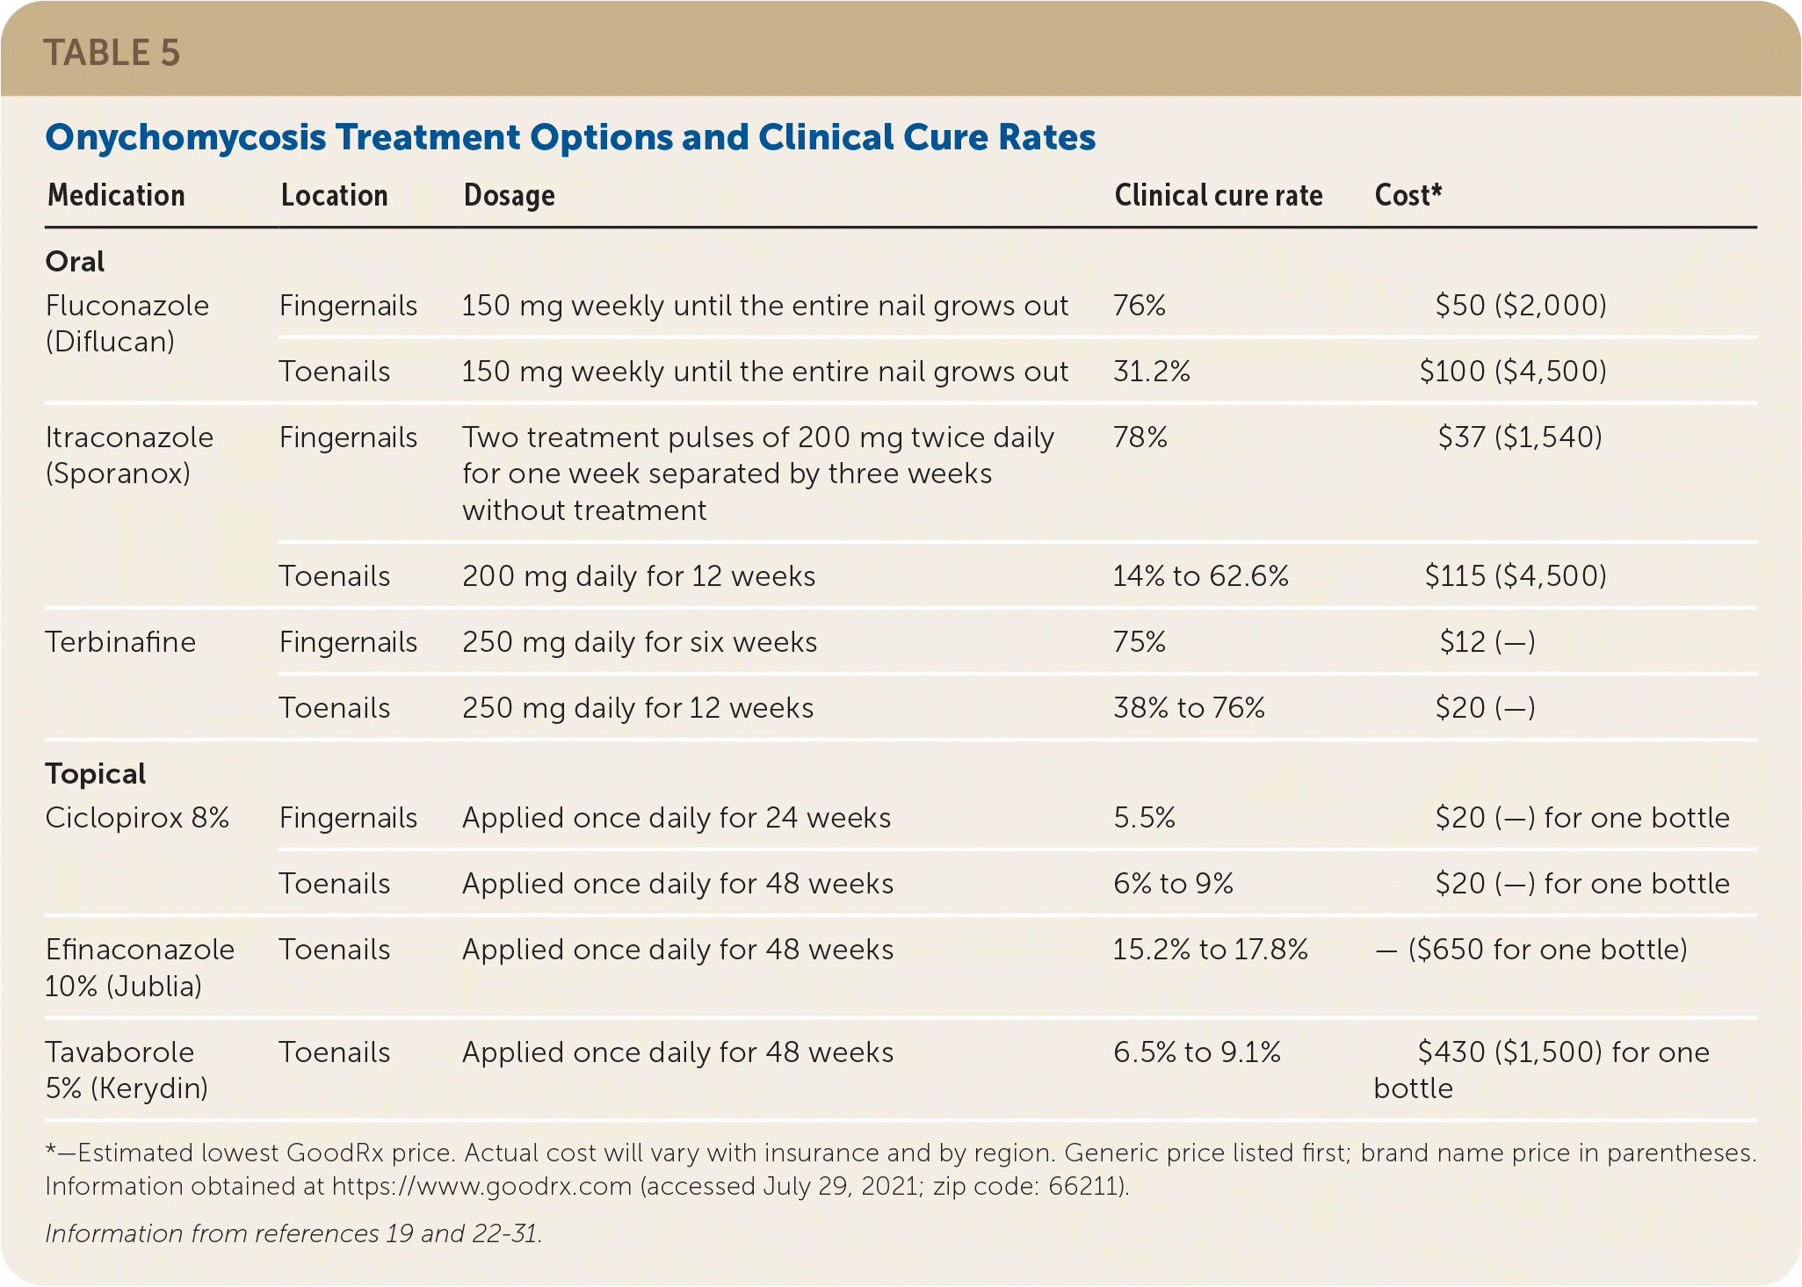The image size is (1802, 1287).
Task: Click the references 19 and 22-31 note
Action: coord(293,1234)
